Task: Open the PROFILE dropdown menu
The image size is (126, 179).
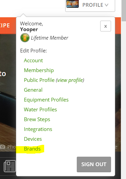Action: point(90,5)
